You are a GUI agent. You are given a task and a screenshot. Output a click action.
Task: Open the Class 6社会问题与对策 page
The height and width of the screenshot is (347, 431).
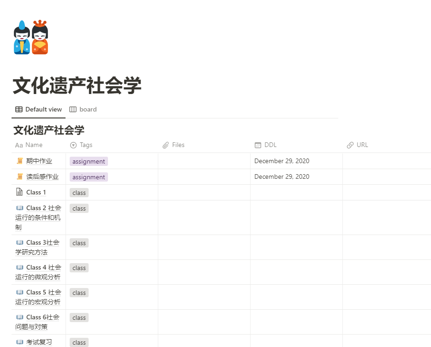click(42, 318)
